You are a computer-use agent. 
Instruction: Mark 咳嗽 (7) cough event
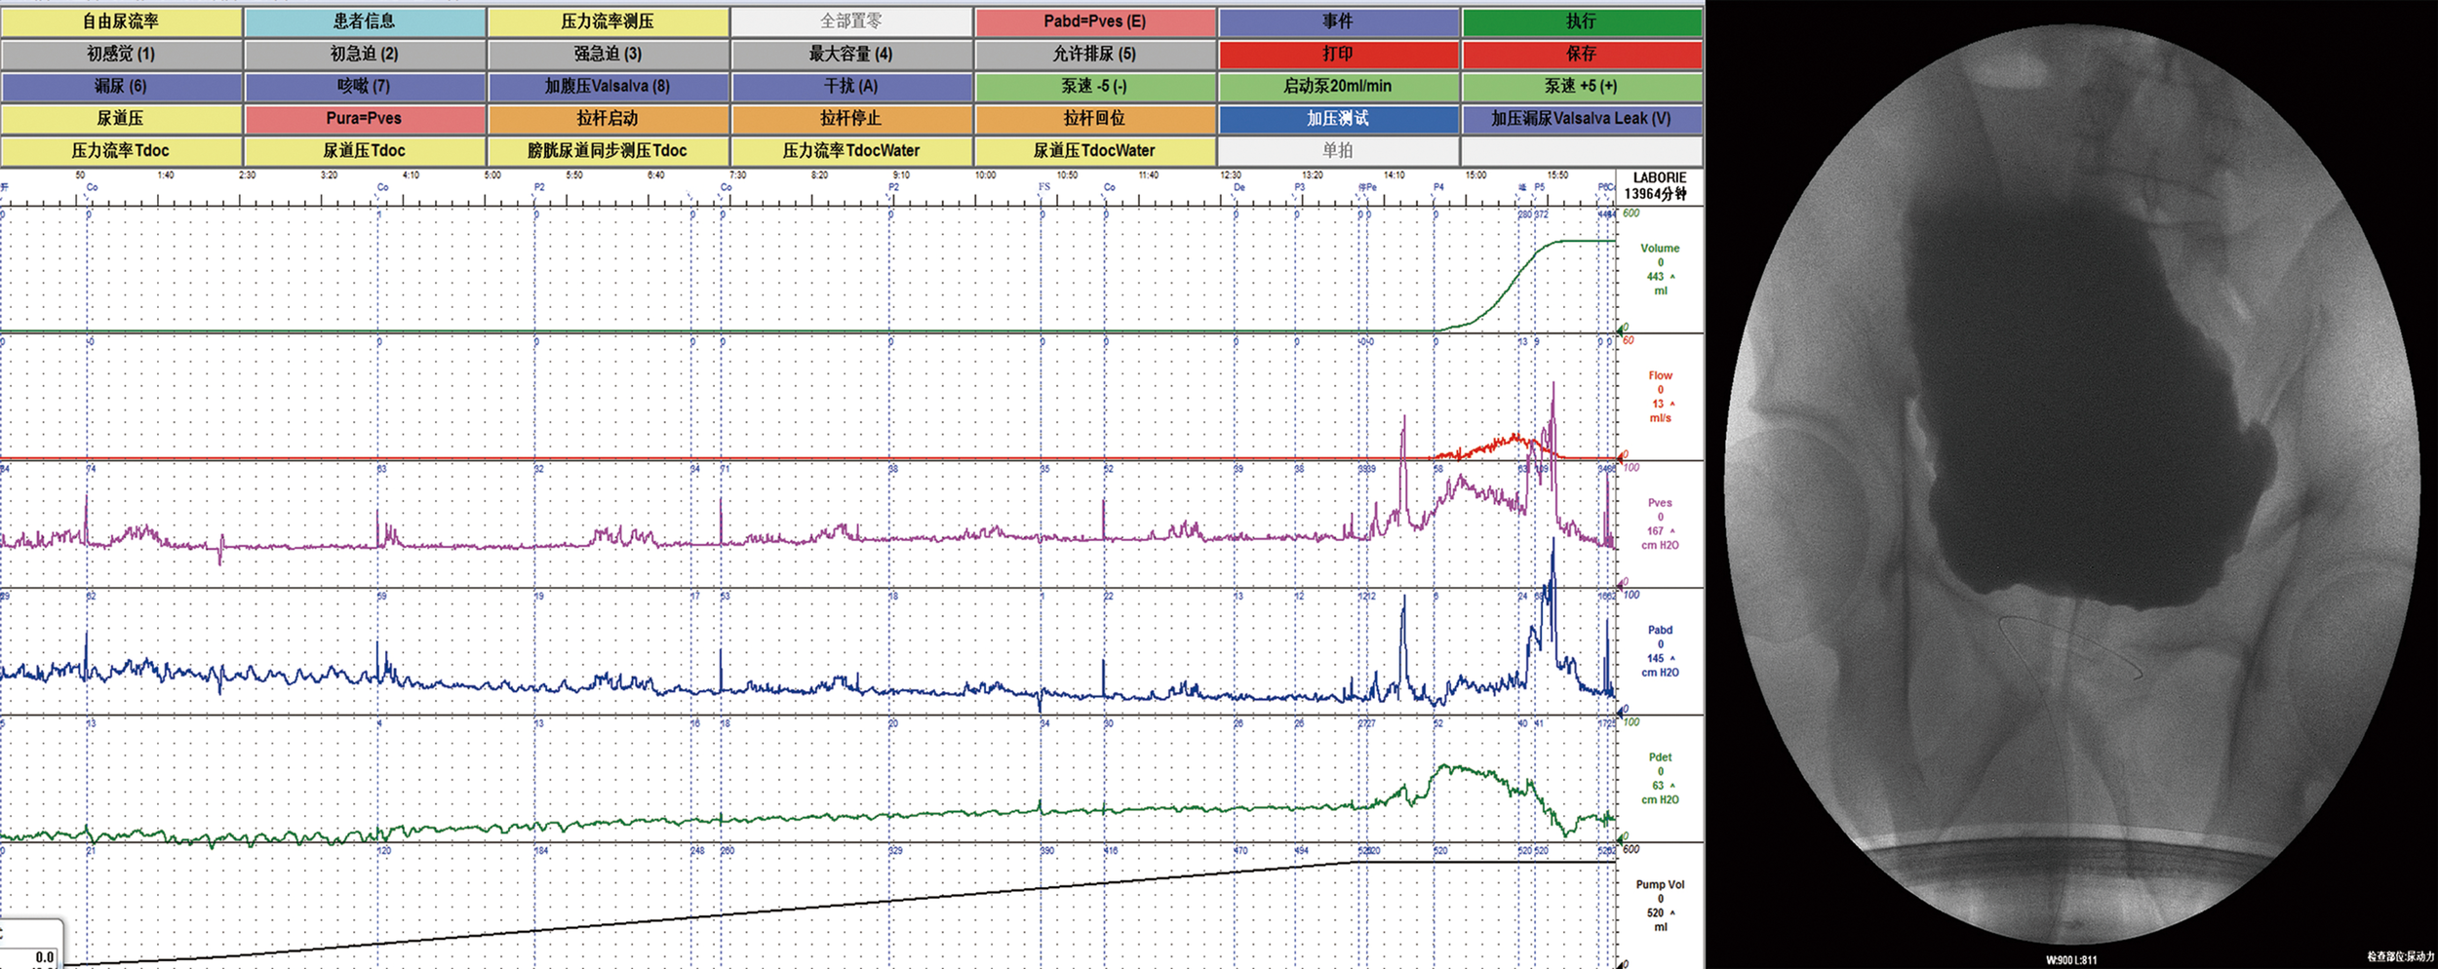tap(364, 86)
